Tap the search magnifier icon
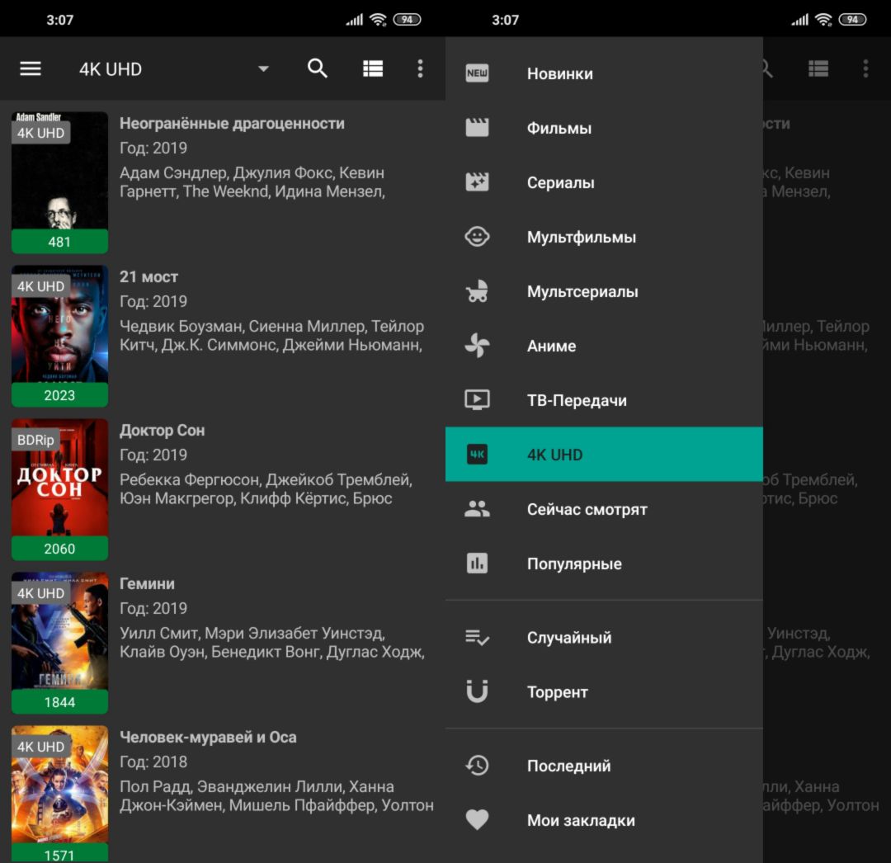The height and width of the screenshot is (863, 891). point(318,68)
